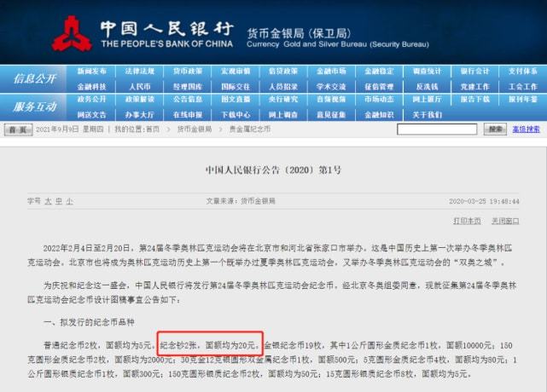Select 宏观审慎 in the navigation

coord(236,72)
